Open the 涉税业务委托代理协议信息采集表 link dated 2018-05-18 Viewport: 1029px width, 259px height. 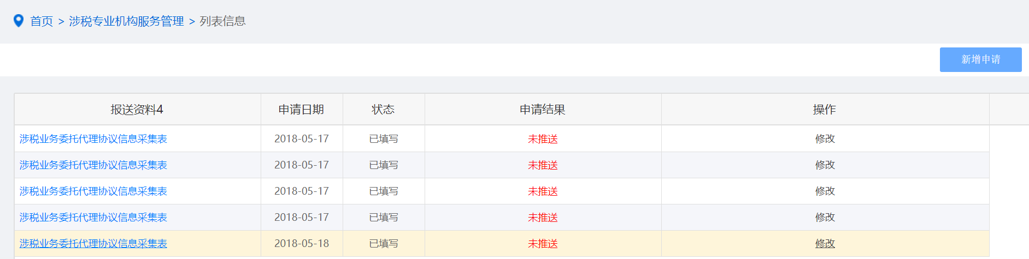click(93, 244)
